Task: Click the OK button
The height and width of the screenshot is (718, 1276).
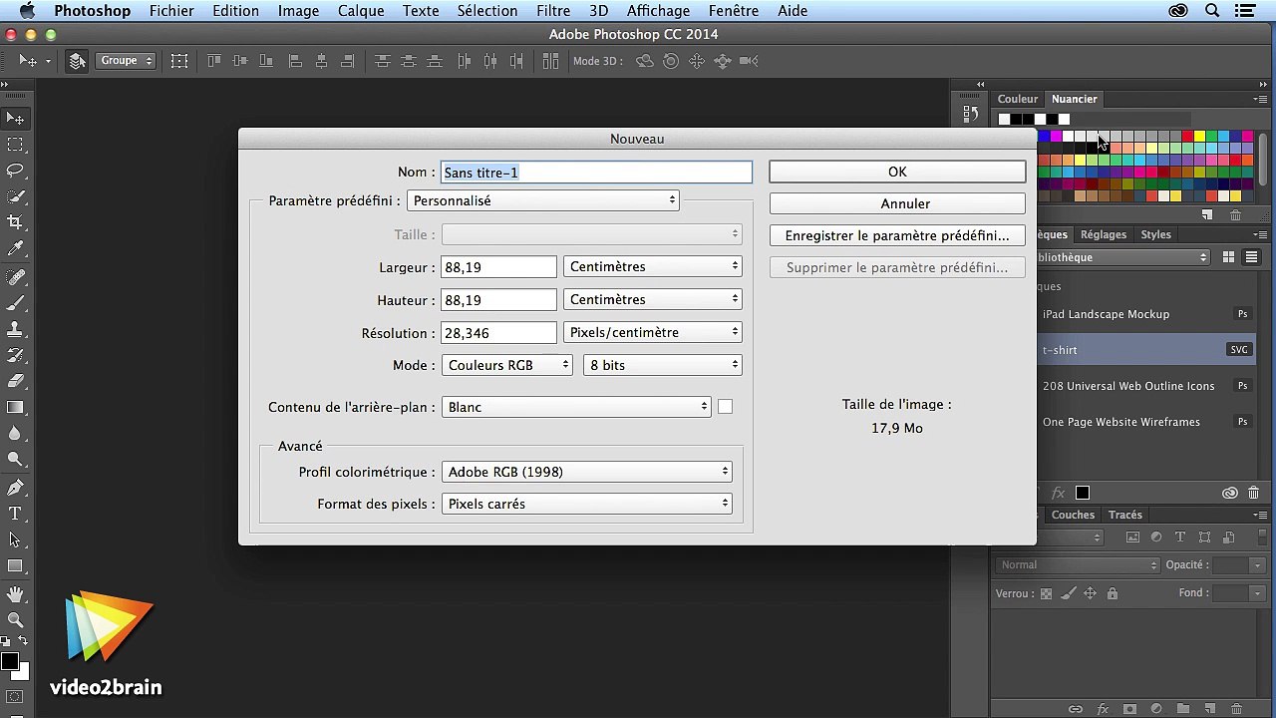Action: pyautogui.click(x=897, y=172)
